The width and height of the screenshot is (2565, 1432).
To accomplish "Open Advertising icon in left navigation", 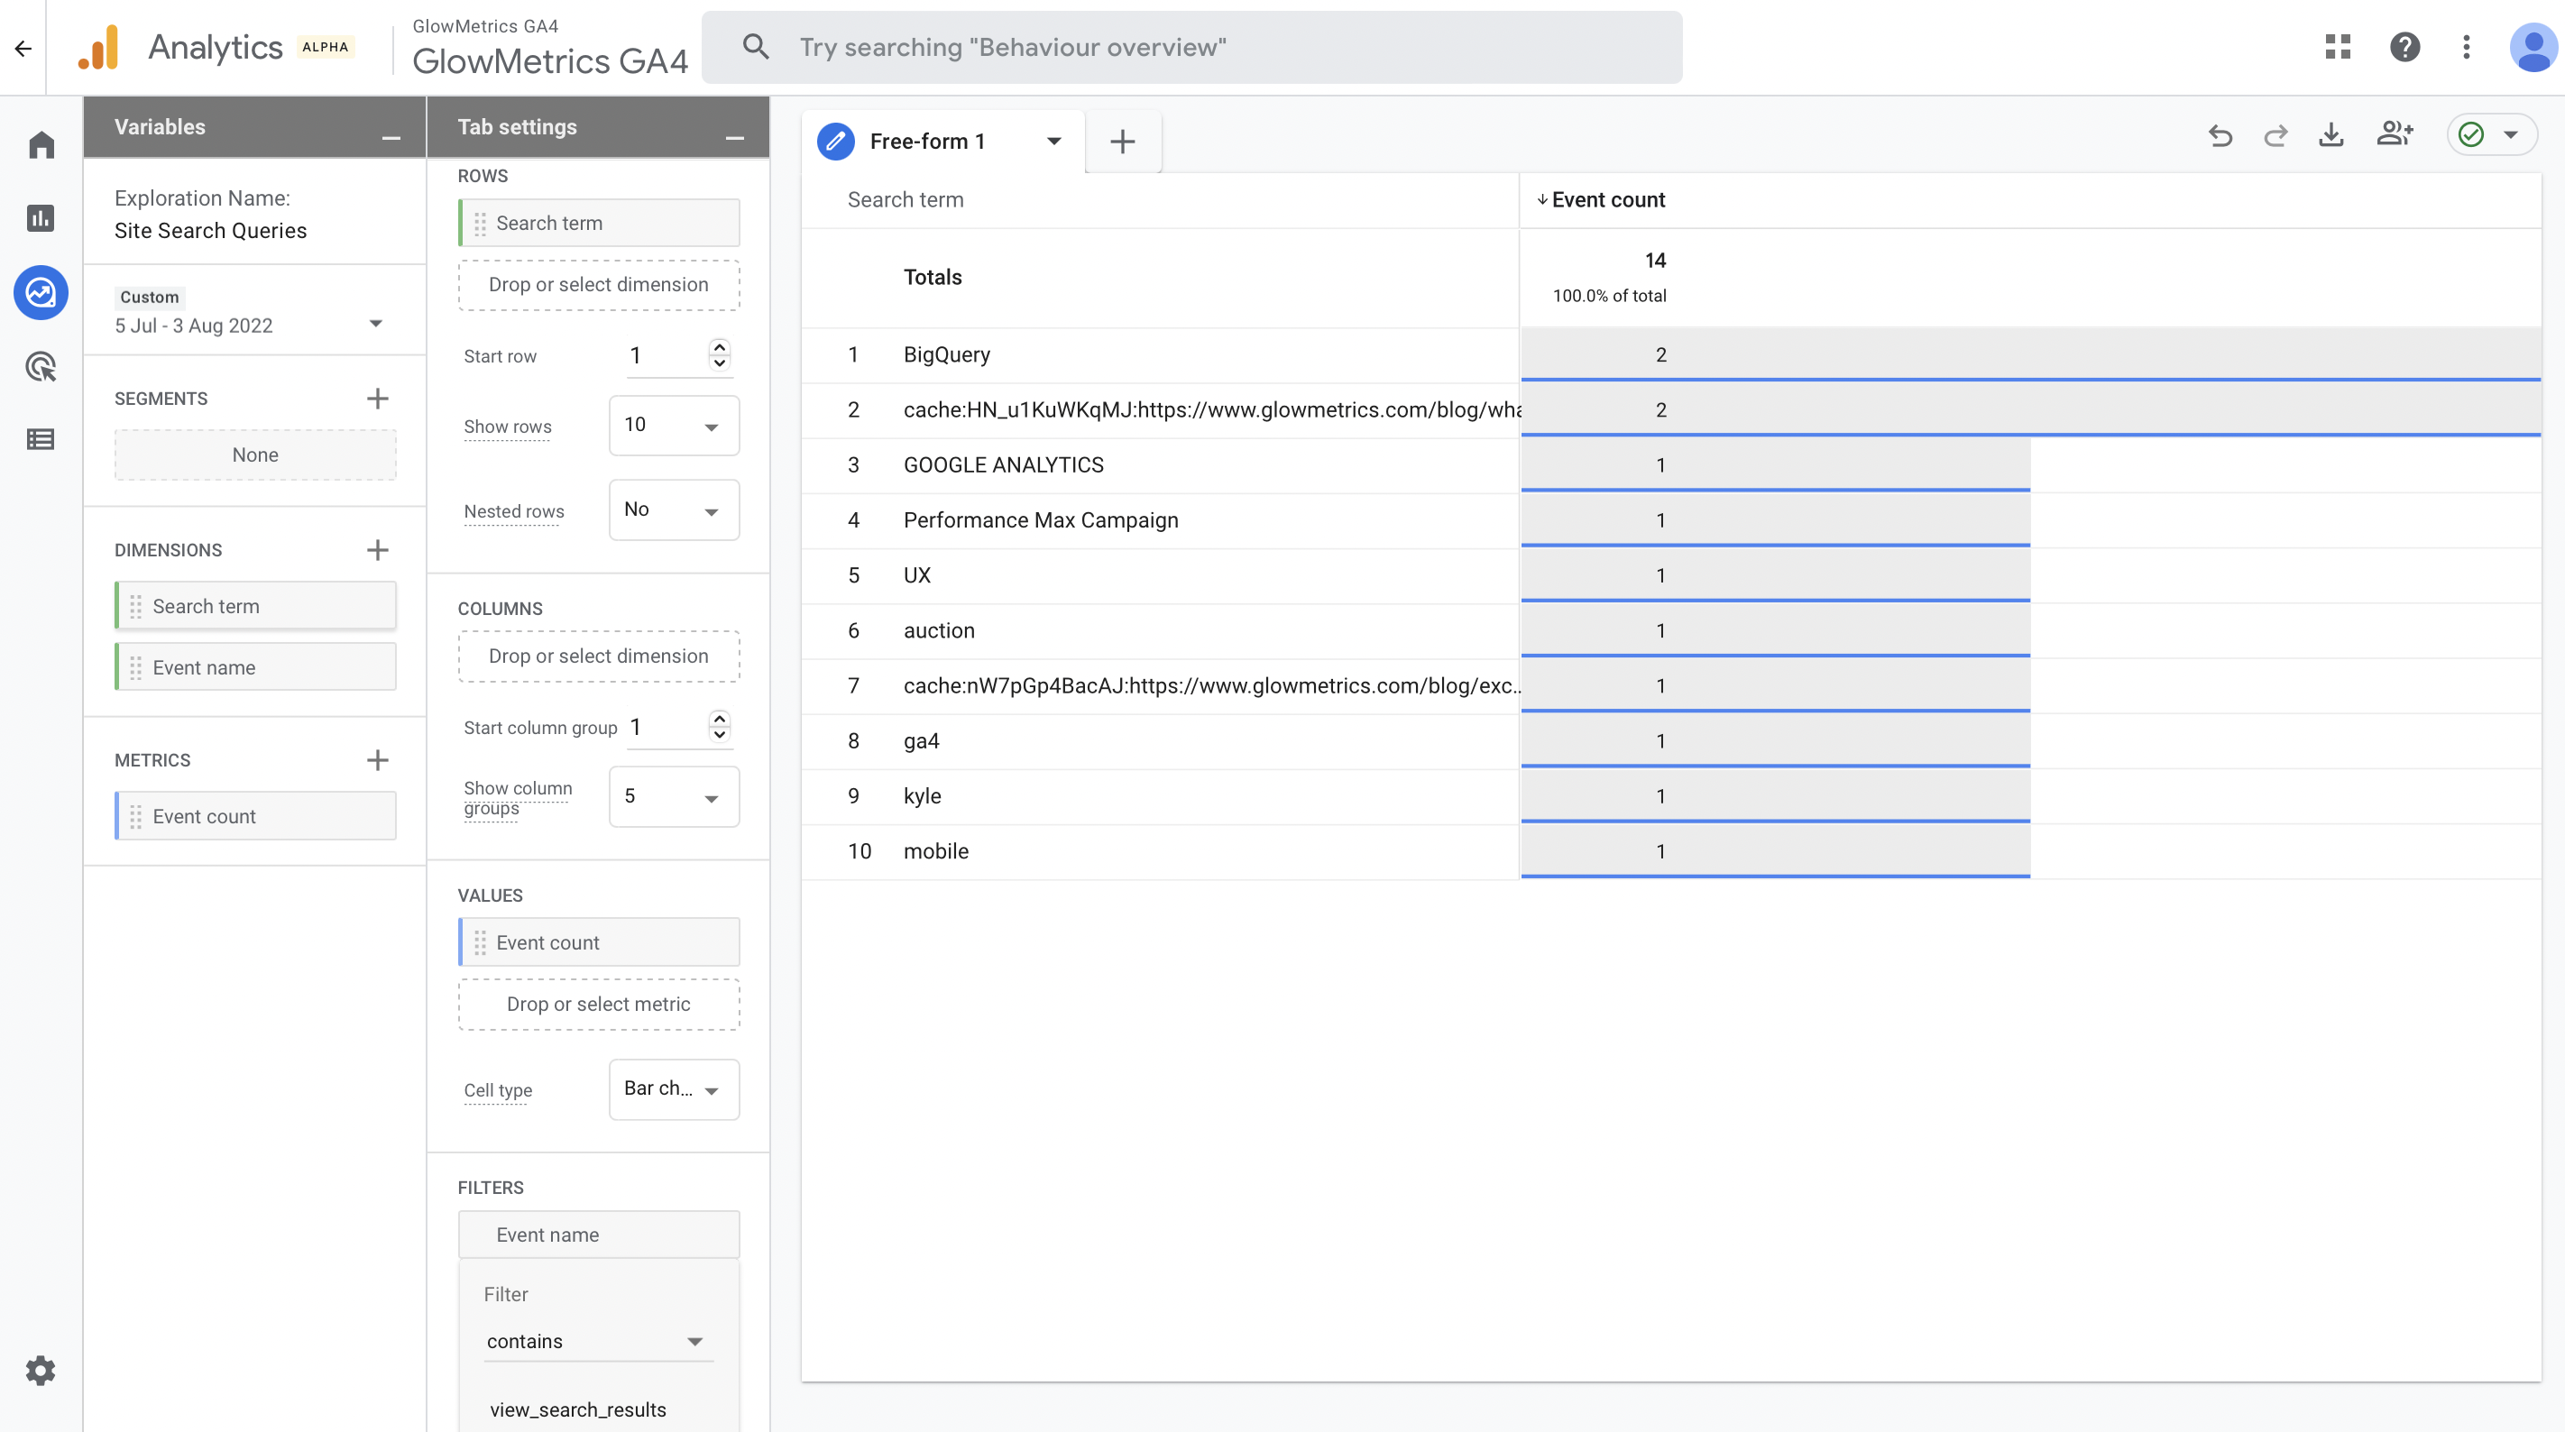I will 41,366.
